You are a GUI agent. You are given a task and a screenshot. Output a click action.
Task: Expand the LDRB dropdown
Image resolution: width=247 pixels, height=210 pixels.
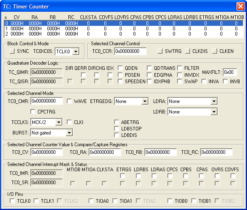214,112
